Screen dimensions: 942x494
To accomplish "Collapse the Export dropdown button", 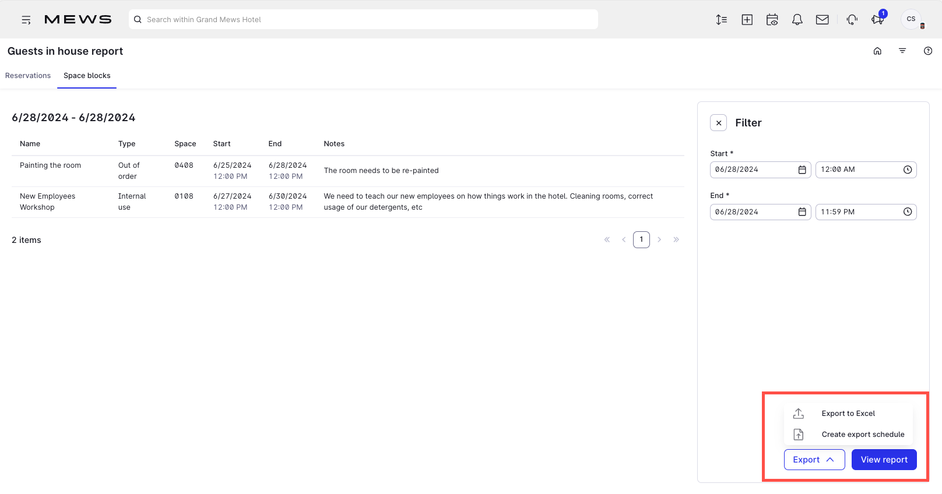I will pyautogui.click(x=814, y=460).
